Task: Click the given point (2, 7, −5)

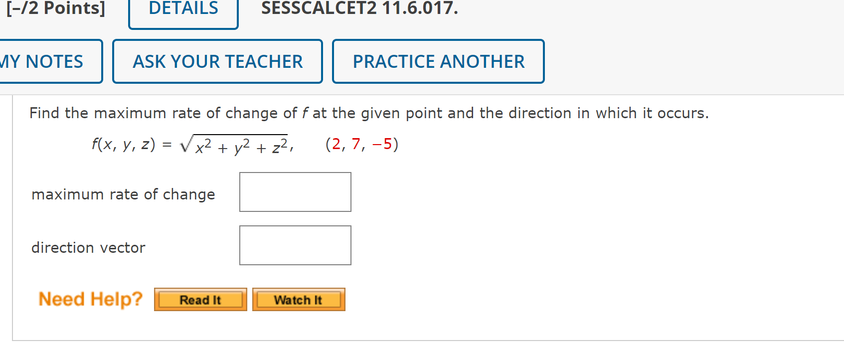Action: pos(361,145)
